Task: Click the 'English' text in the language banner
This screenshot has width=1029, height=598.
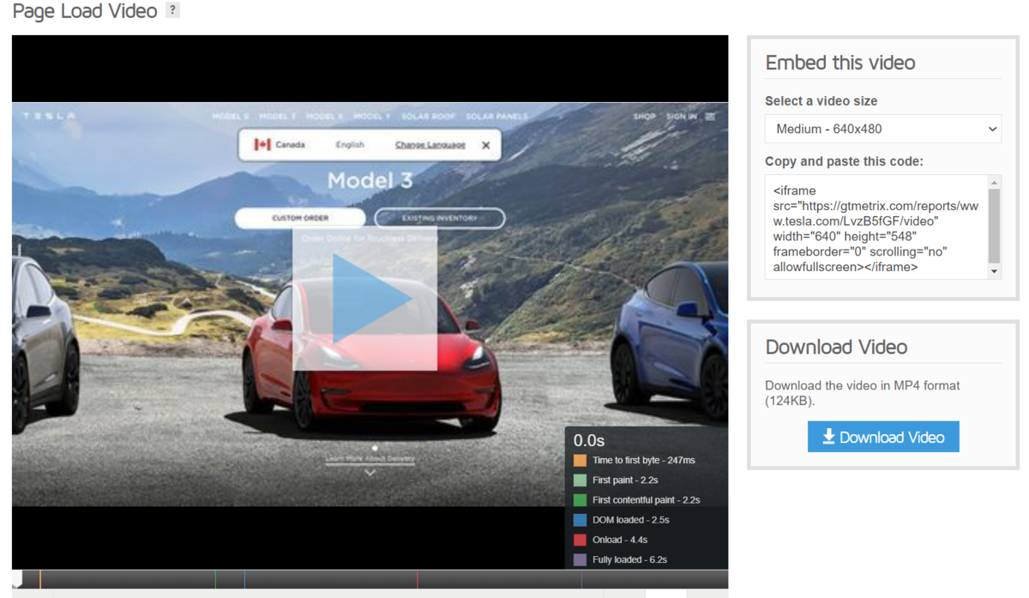Action: coord(350,145)
